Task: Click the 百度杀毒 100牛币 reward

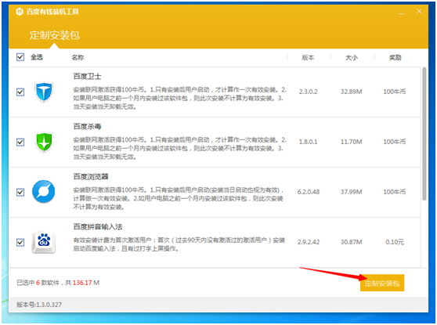Action: click(395, 142)
